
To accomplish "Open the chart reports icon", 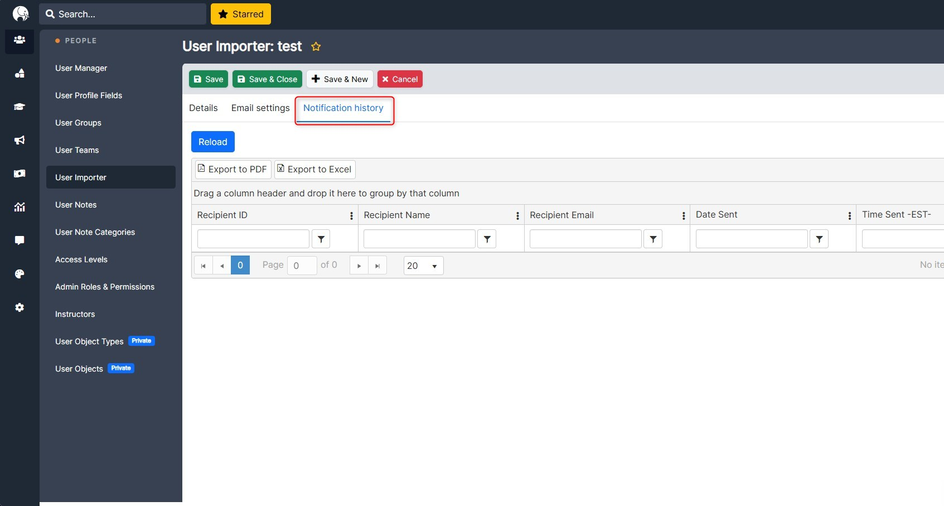I will coord(20,207).
